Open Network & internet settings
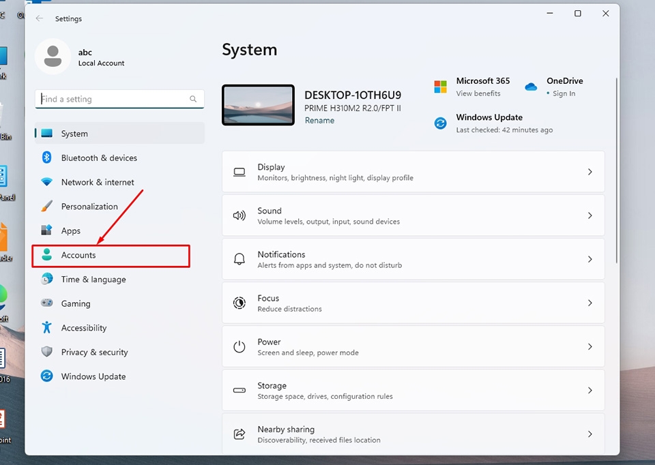 tap(120, 182)
